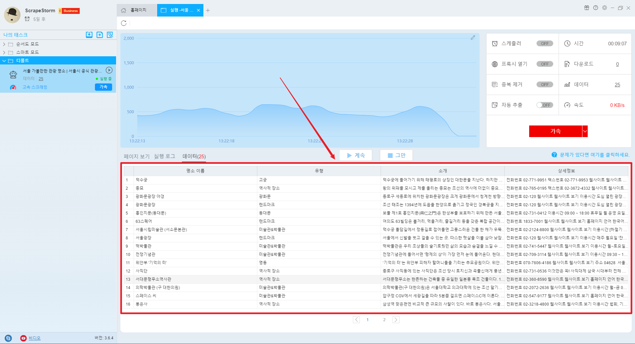Click the 다운로드 file icon
This screenshot has height=344, width=635.
pos(567,64)
